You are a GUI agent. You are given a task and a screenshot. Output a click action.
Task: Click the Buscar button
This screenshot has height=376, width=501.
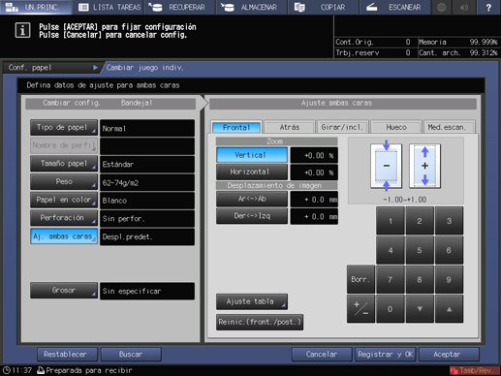click(131, 355)
